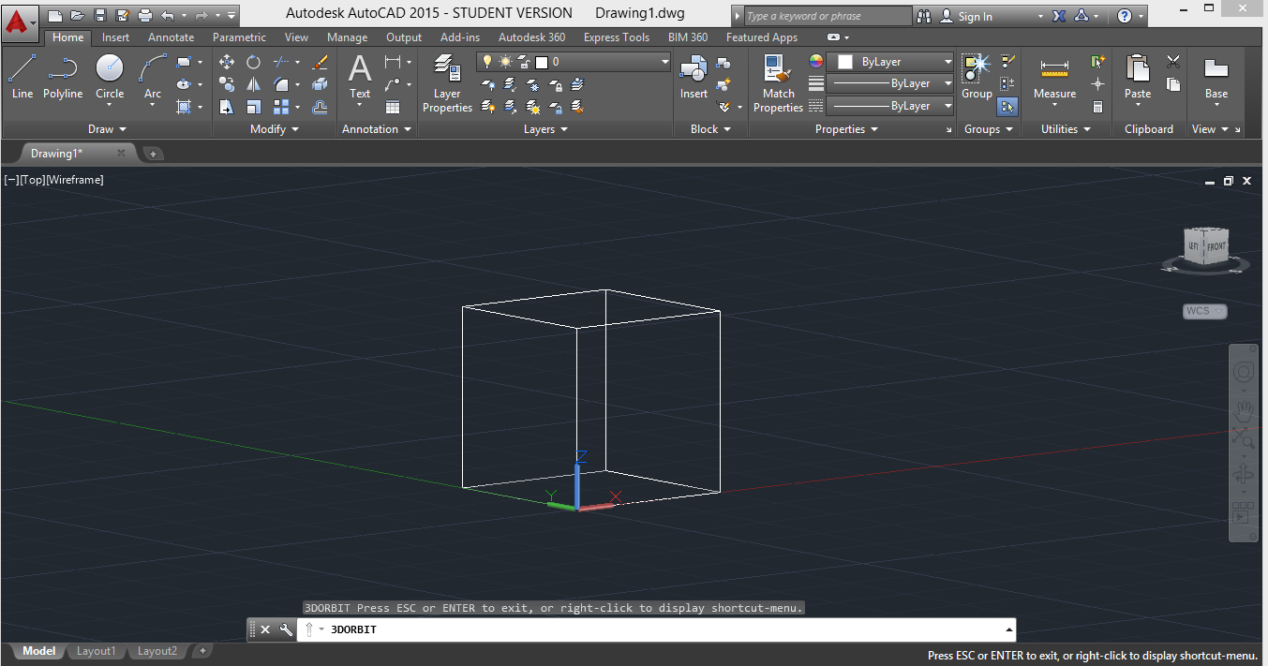The height and width of the screenshot is (666, 1268).
Task: Click the Insert block tool
Action: [694, 77]
